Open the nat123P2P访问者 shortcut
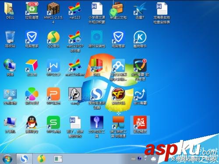 (x=75, y=37)
